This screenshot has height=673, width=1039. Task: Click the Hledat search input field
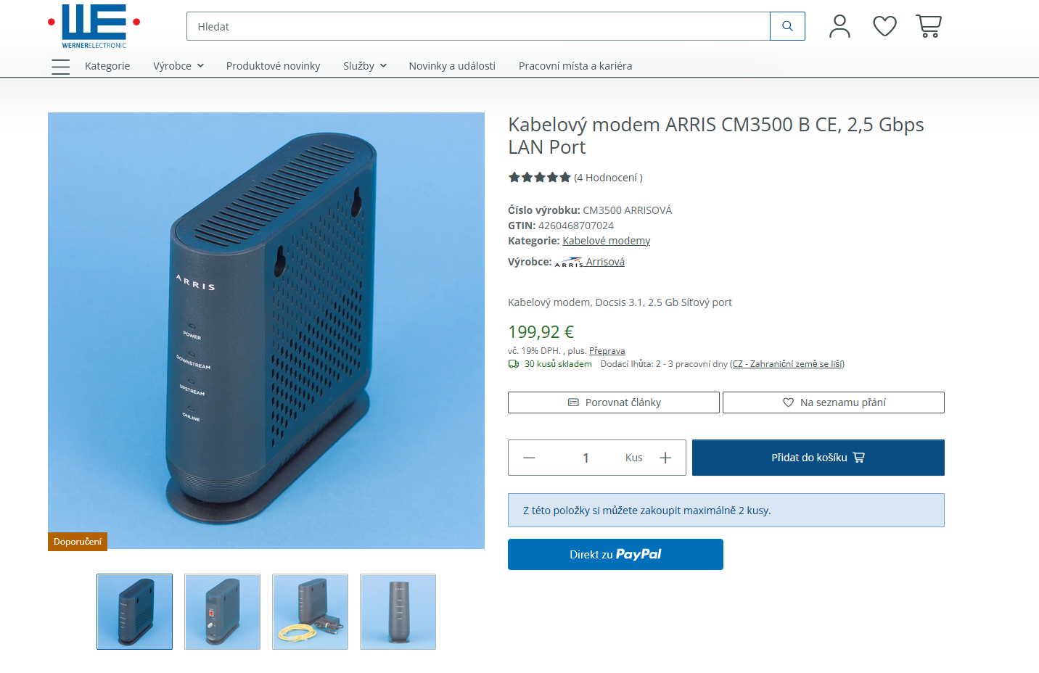coord(478,26)
